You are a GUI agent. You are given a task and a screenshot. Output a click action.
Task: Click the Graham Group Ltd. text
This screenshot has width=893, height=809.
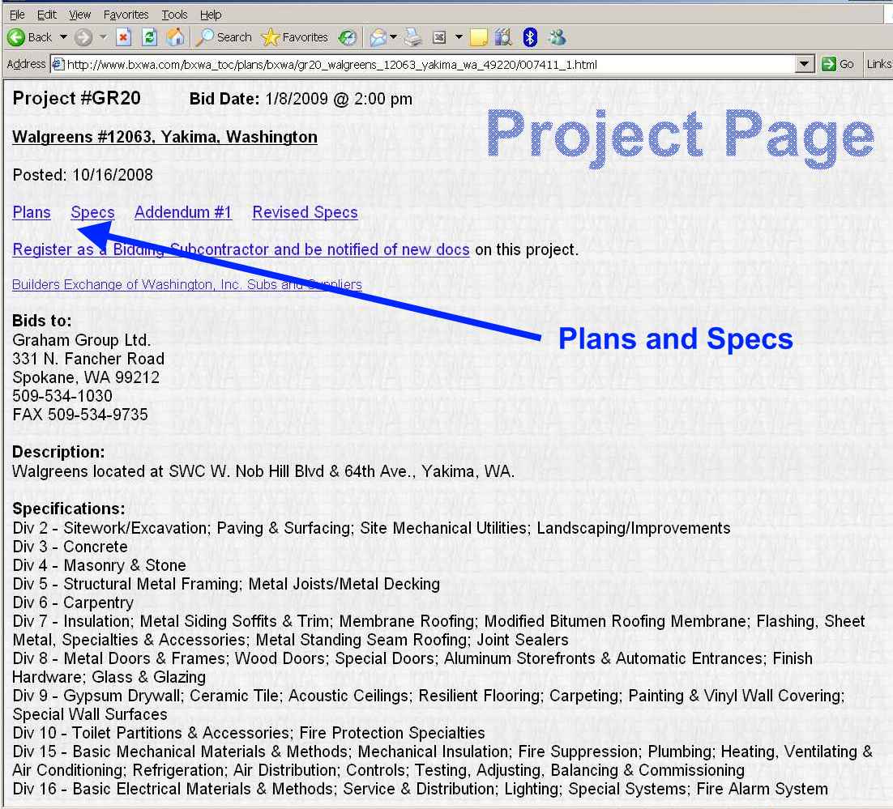click(82, 340)
